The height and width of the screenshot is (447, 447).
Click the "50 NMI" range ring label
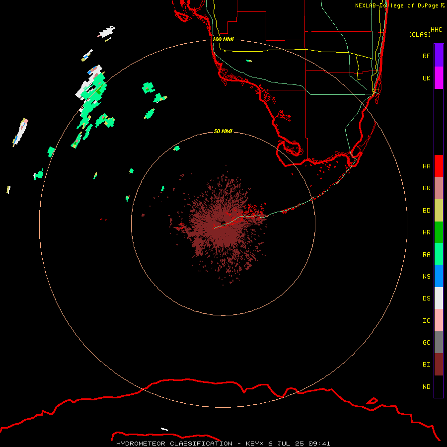pyautogui.click(x=223, y=131)
